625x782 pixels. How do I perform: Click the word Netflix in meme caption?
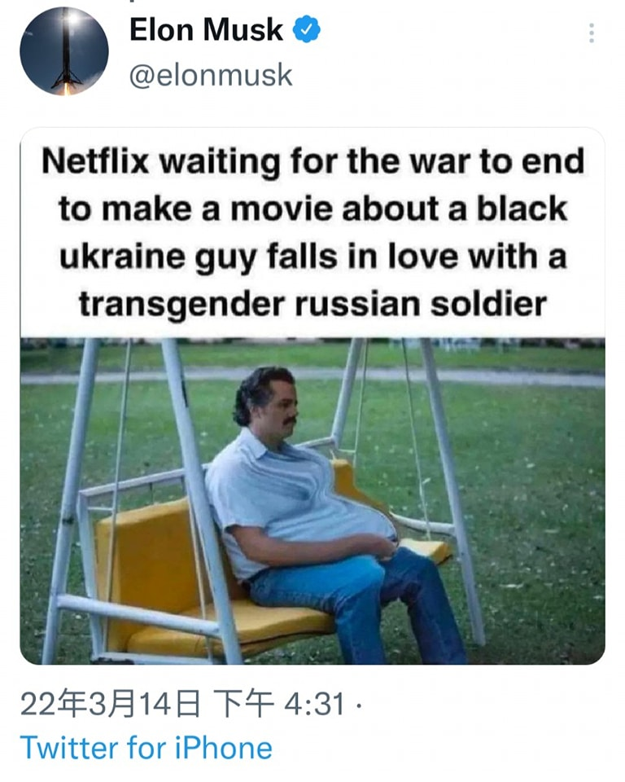95,161
